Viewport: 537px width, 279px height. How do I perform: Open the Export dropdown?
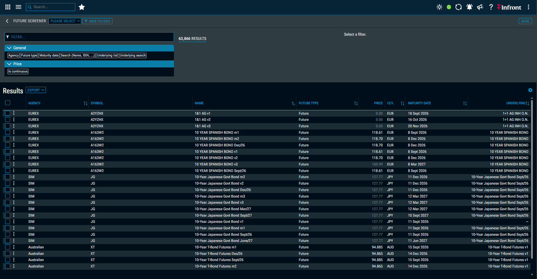36,90
